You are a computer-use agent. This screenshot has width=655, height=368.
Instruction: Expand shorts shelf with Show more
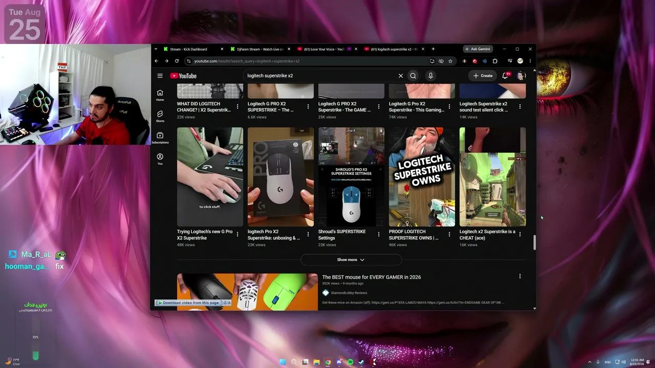click(351, 260)
